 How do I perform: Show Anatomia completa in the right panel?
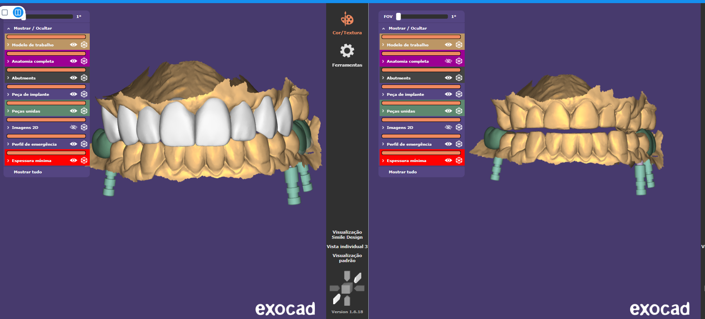448,61
